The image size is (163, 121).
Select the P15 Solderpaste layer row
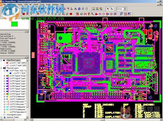point(18,110)
